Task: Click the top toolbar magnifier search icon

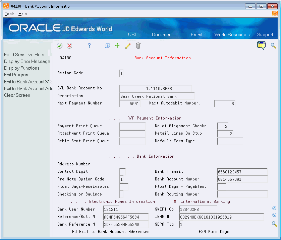Action: [x=273, y=46]
